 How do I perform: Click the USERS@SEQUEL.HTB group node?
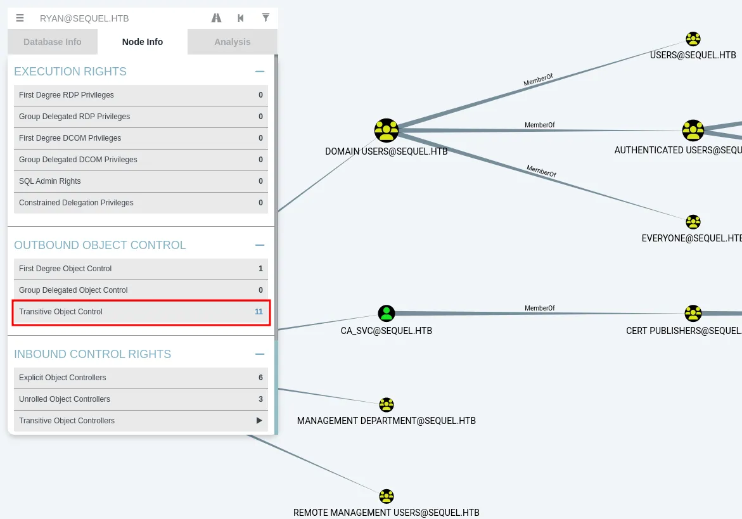[x=693, y=39]
